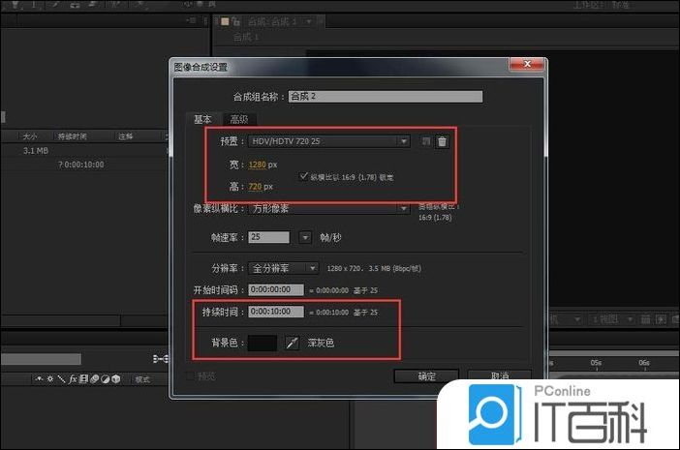Click the fx effects switch icon
Image resolution: width=680 pixels, height=450 pixels.
pos(73,379)
